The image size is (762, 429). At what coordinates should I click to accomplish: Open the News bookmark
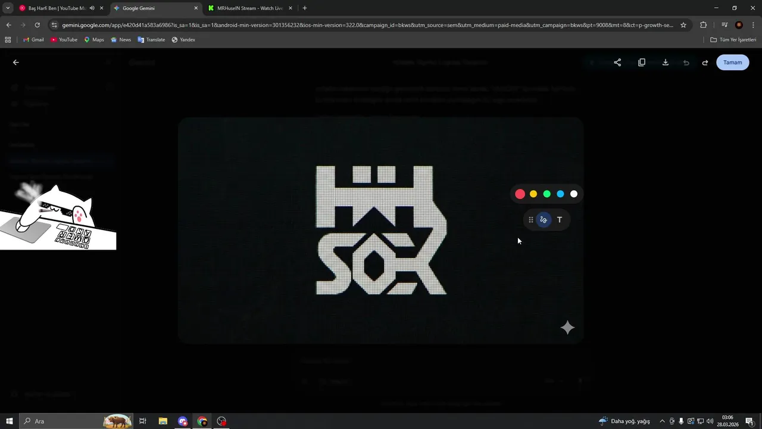pos(121,40)
